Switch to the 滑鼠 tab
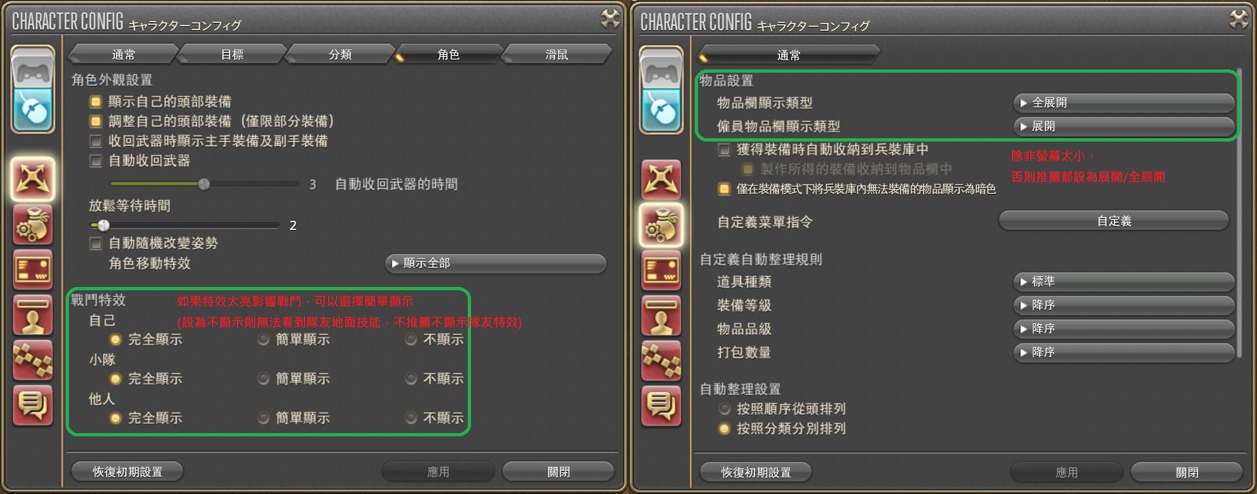This screenshot has width=1257, height=494. (x=556, y=54)
